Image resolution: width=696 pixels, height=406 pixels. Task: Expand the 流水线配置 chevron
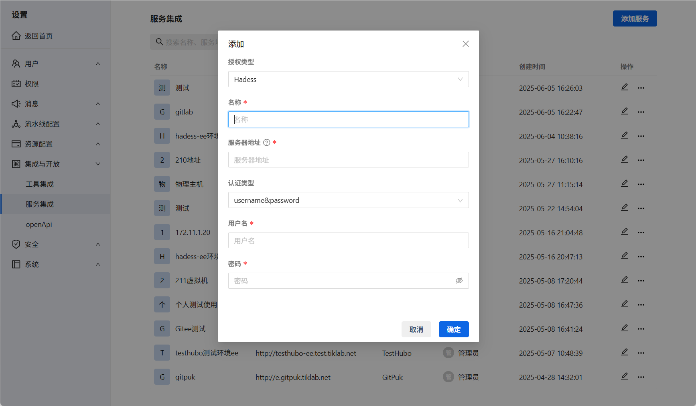pos(98,124)
